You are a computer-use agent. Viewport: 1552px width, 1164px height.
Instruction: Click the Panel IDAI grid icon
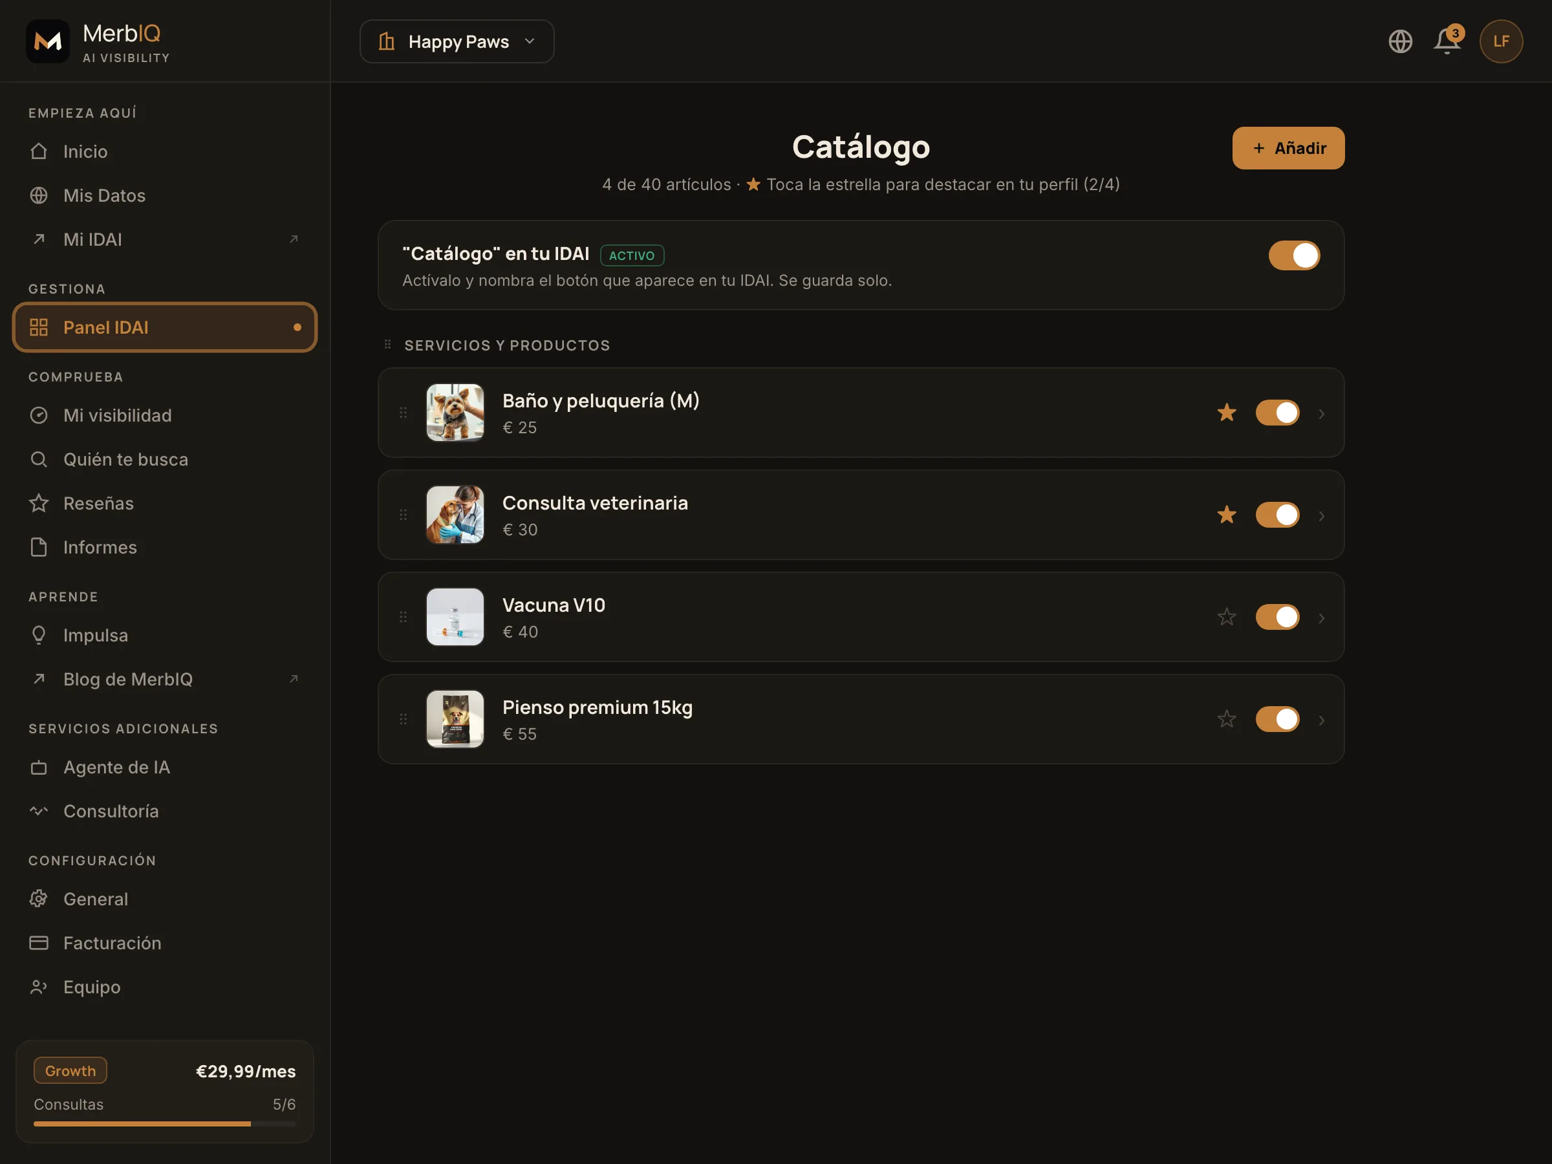tap(39, 327)
